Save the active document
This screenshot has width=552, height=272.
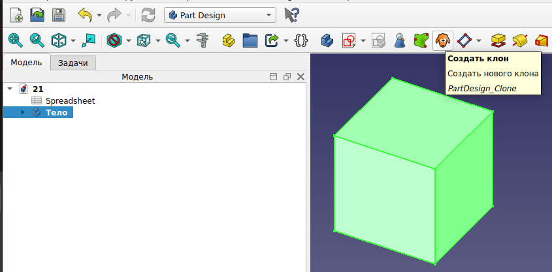click(x=59, y=16)
